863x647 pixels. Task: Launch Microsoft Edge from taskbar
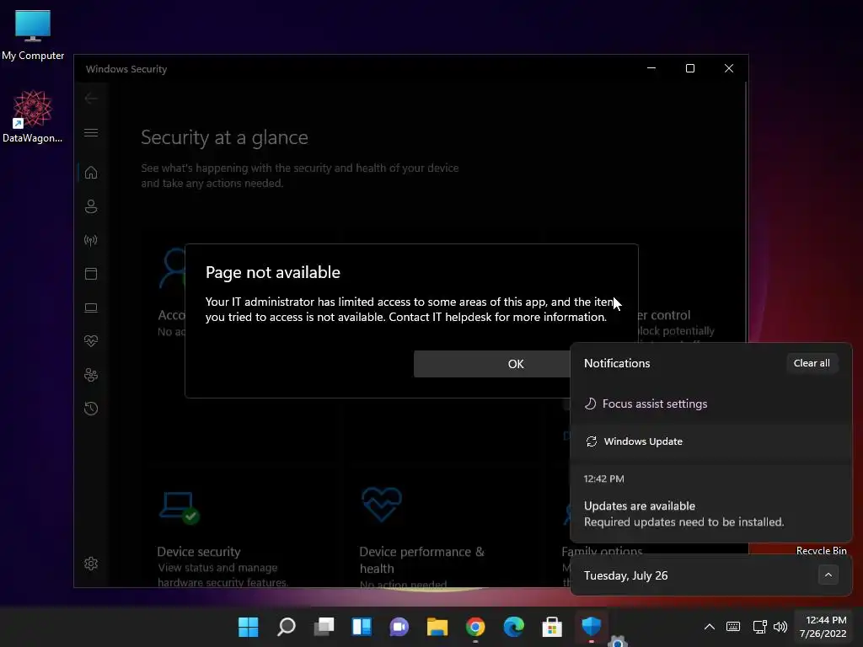513,626
